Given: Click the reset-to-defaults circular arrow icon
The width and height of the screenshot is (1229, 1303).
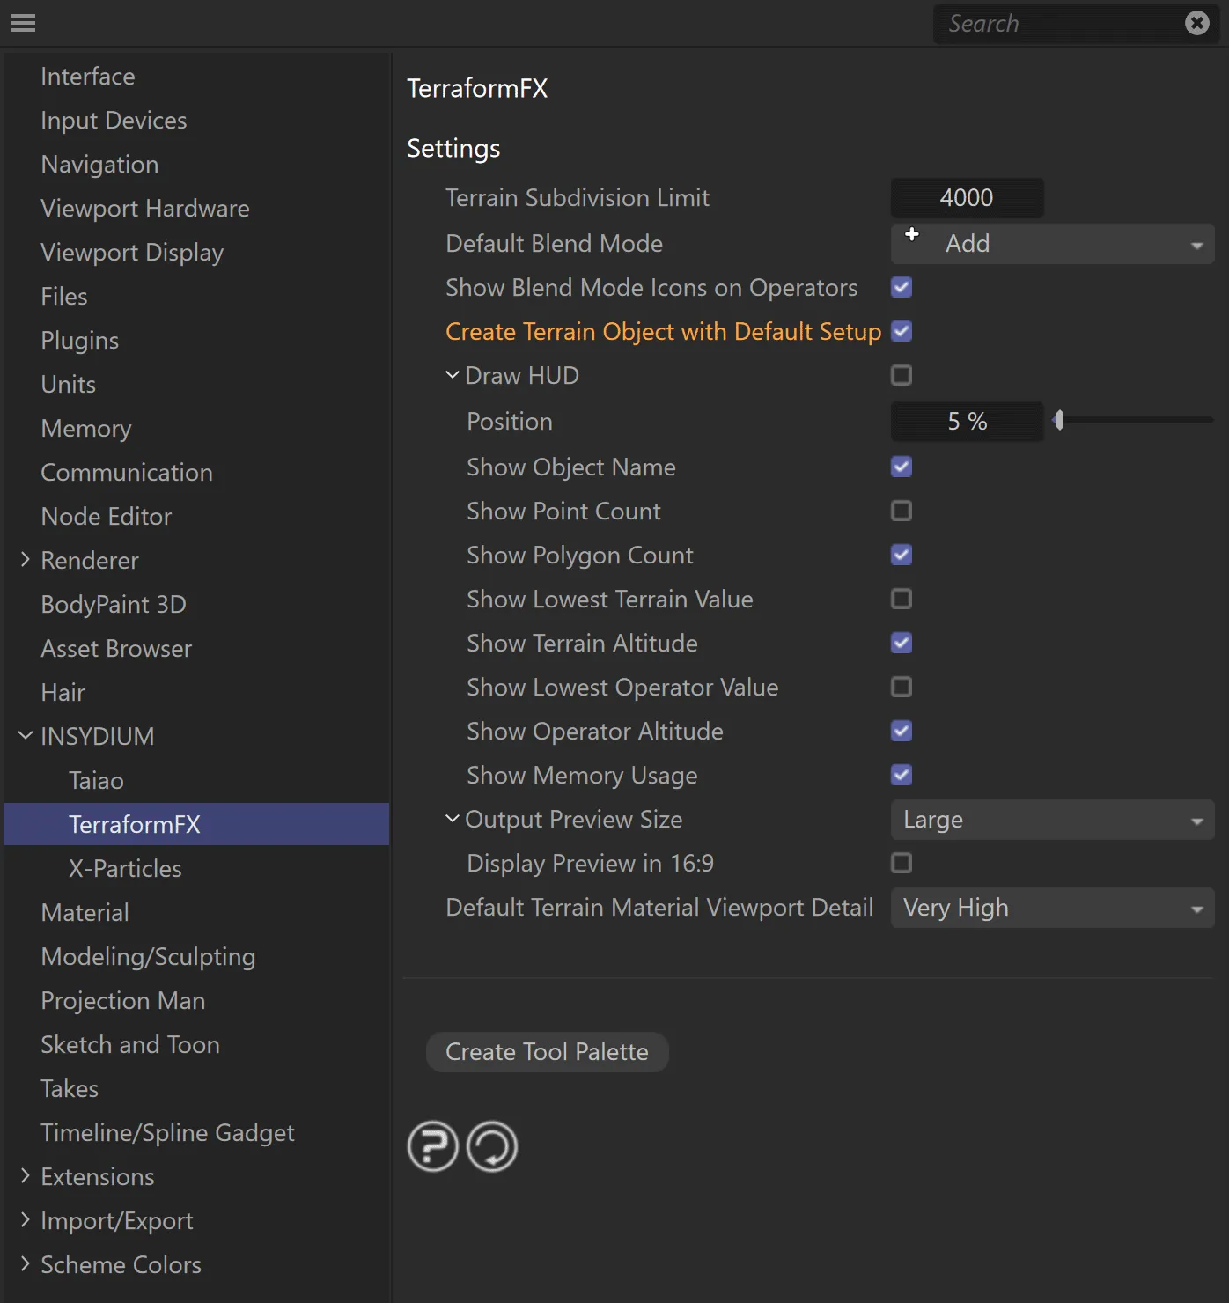Looking at the screenshot, I should pos(492,1146).
